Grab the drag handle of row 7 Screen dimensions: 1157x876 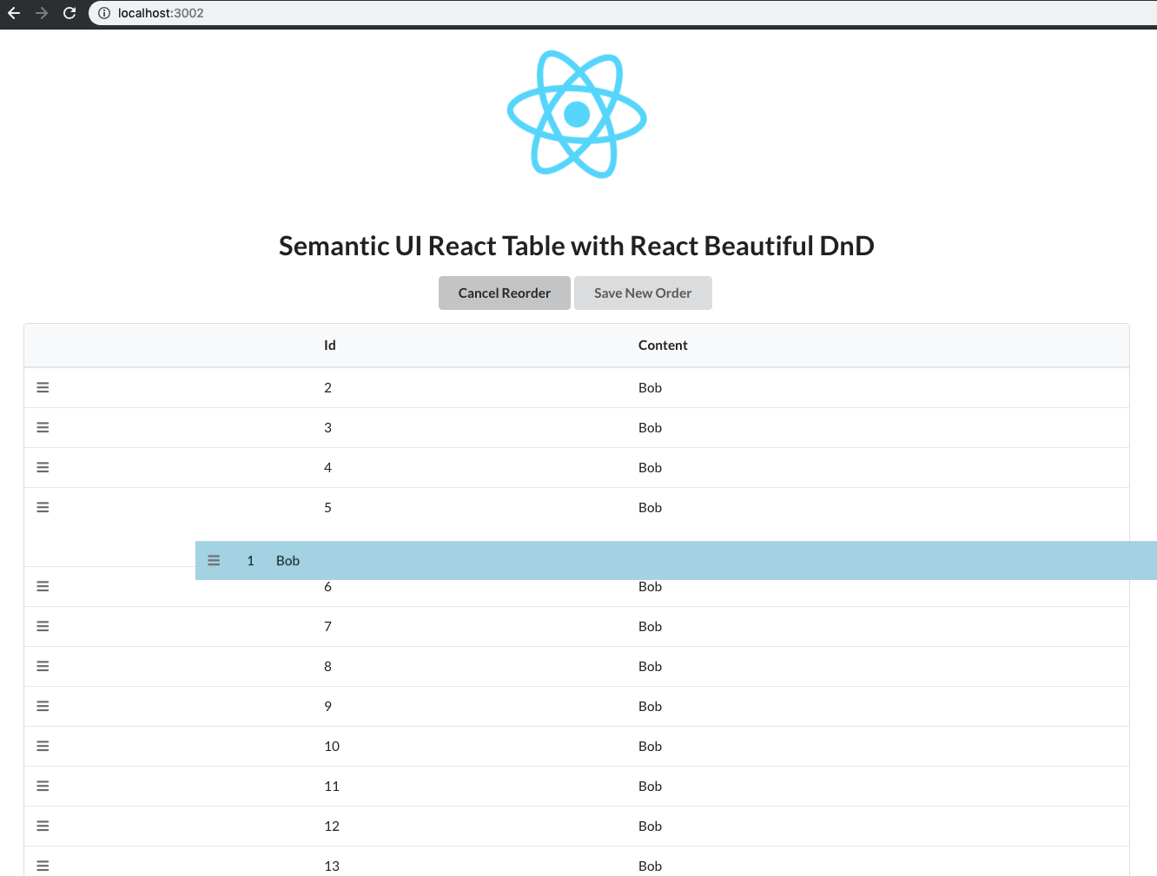tap(43, 626)
